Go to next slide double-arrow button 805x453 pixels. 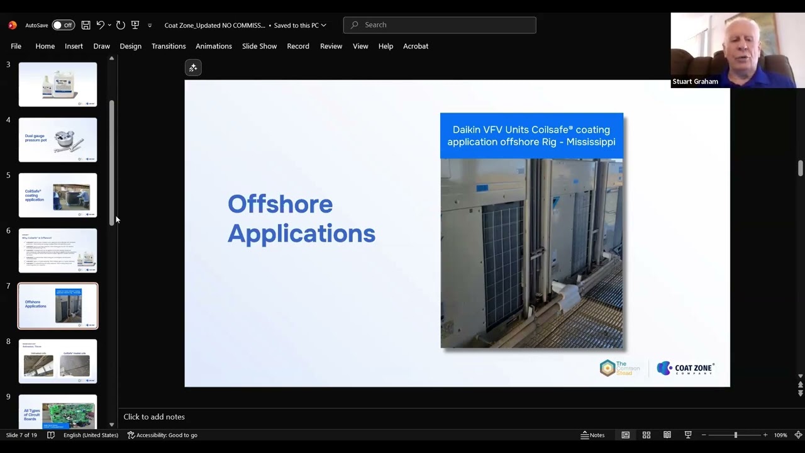(800, 393)
